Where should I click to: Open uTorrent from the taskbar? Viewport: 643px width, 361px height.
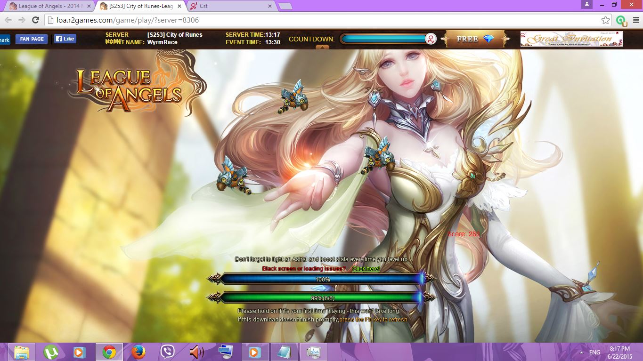point(51,352)
